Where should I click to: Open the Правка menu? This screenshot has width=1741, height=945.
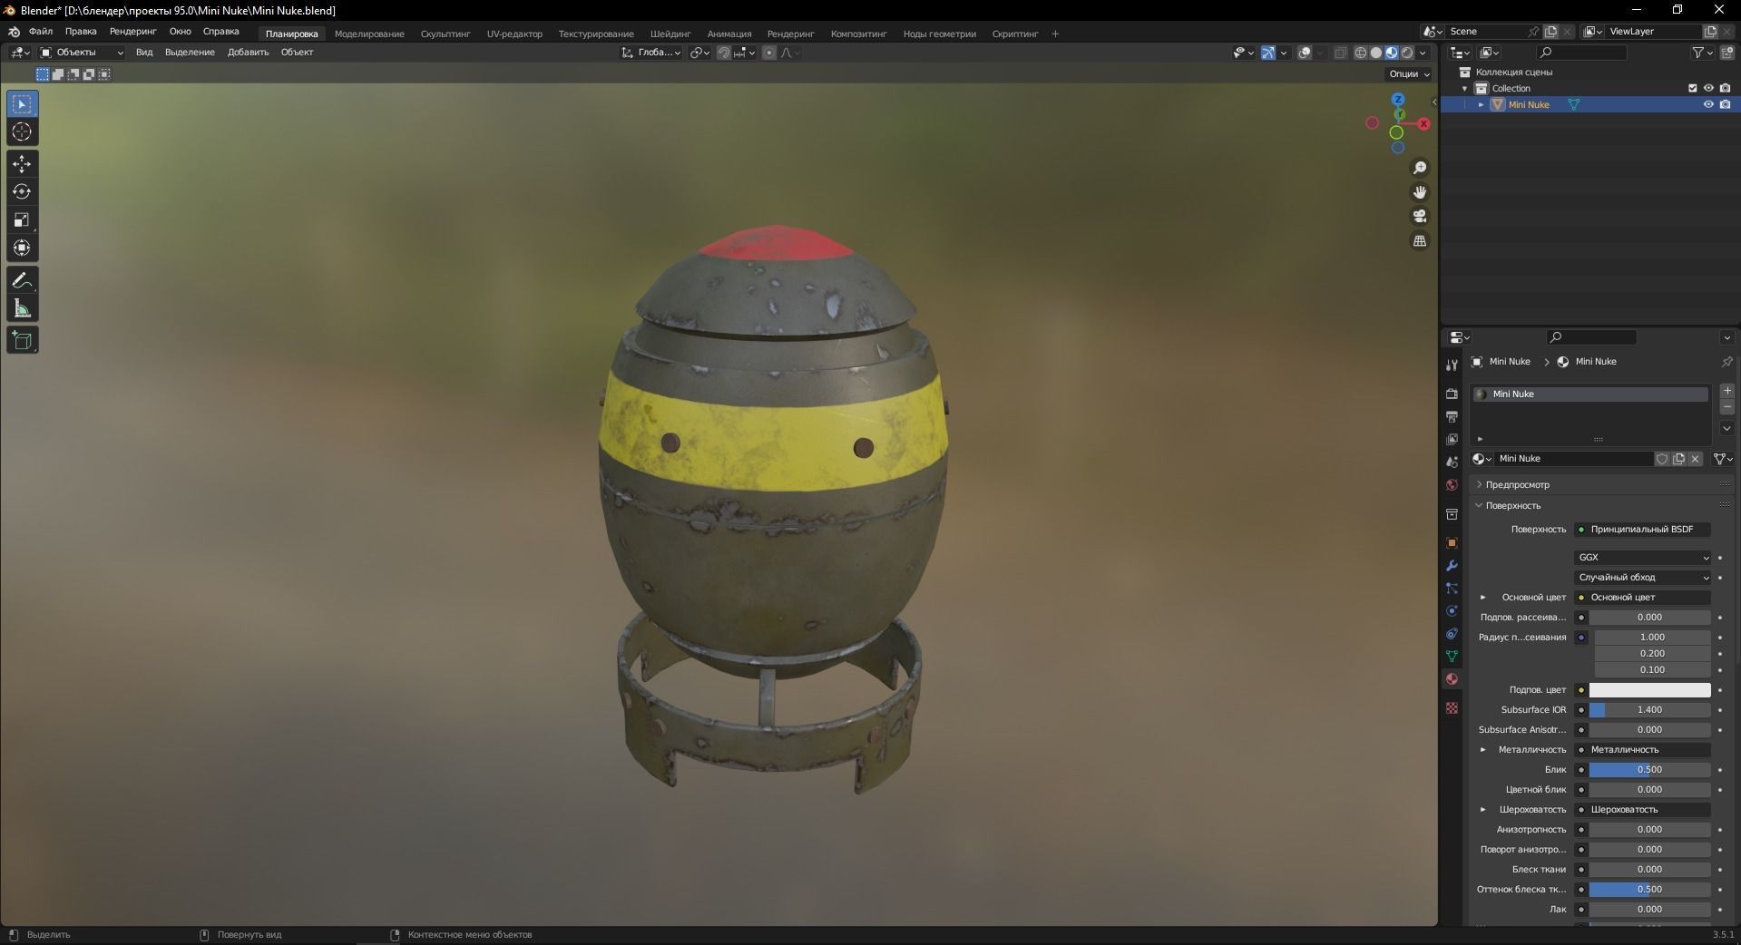[81, 32]
